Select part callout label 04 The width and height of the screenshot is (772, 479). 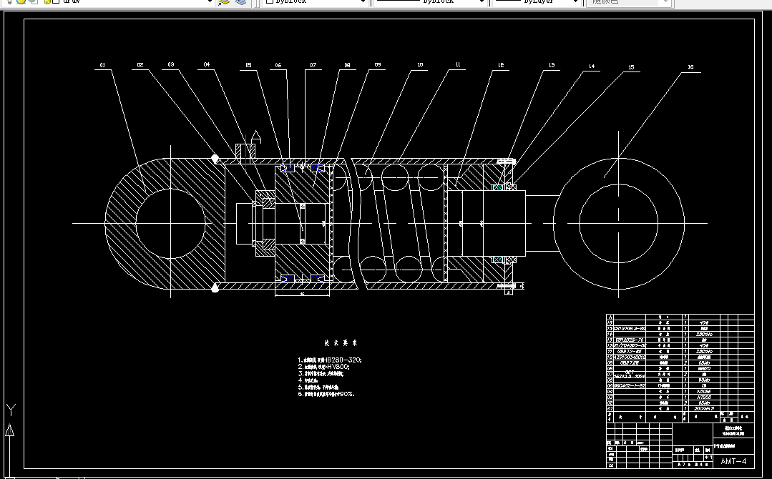(207, 64)
